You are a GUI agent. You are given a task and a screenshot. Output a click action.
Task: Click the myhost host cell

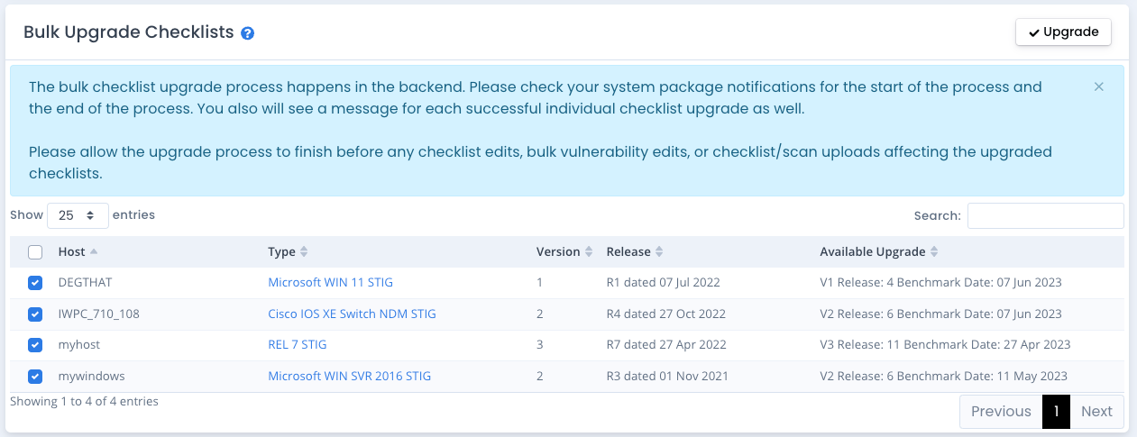click(x=78, y=344)
